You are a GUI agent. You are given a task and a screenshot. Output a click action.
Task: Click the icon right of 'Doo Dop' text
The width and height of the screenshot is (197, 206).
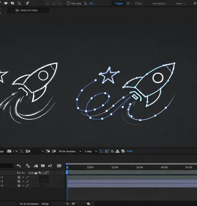pos(85,3)
